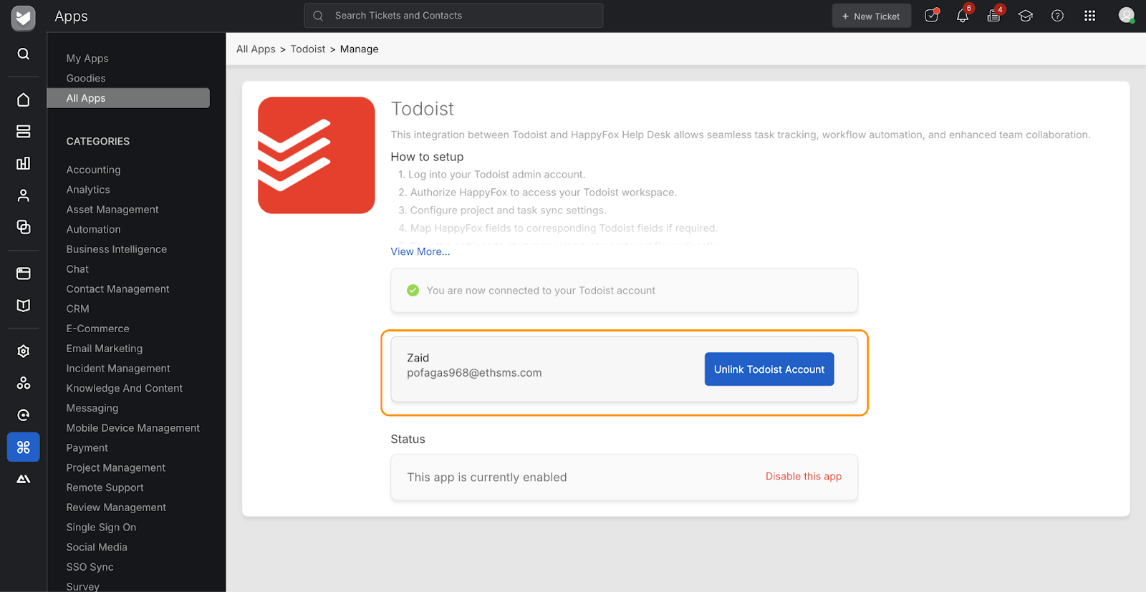Open the chat bubble icon with red dot
Viewport: 1146px width, 592px height.
pos(931,16)
